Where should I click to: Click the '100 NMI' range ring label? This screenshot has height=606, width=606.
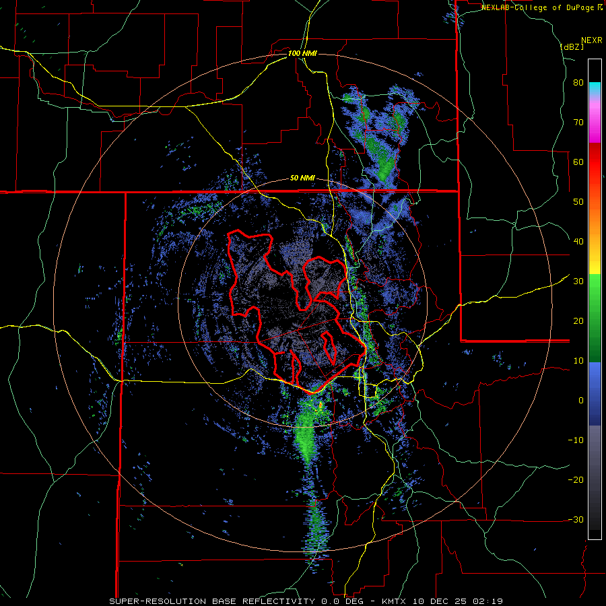(302, 53)
